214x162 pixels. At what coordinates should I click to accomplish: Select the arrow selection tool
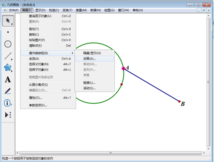[8, 20]
